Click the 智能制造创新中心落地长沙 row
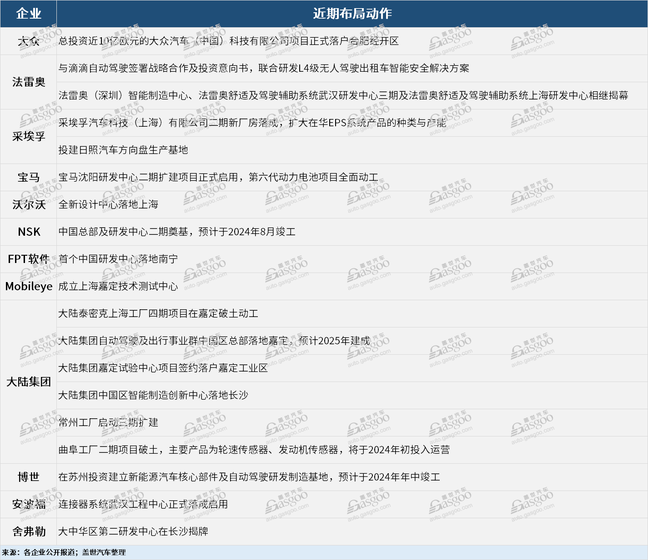Screen dimensions: 648x560 (x=352, y=396)
